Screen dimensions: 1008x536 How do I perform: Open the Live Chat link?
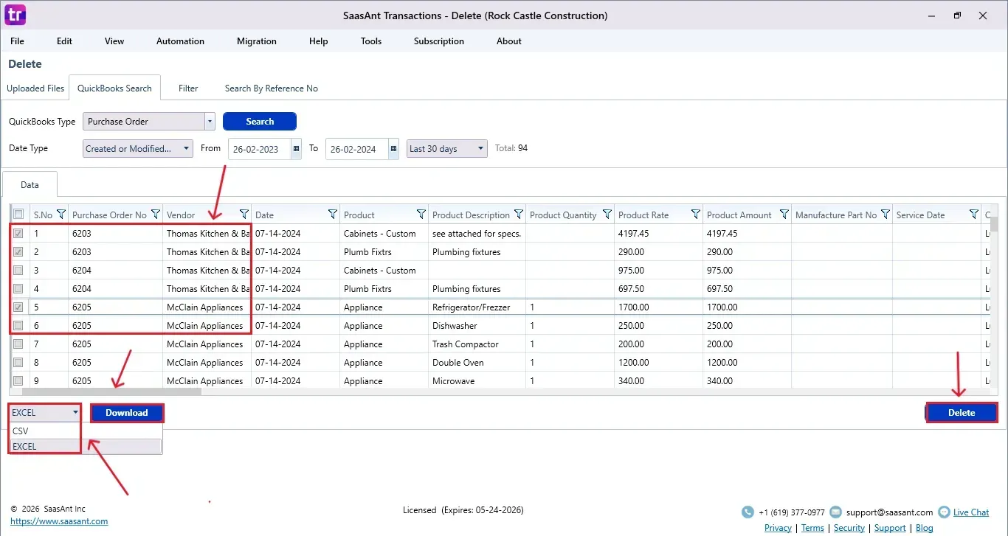tap(970, 512)
